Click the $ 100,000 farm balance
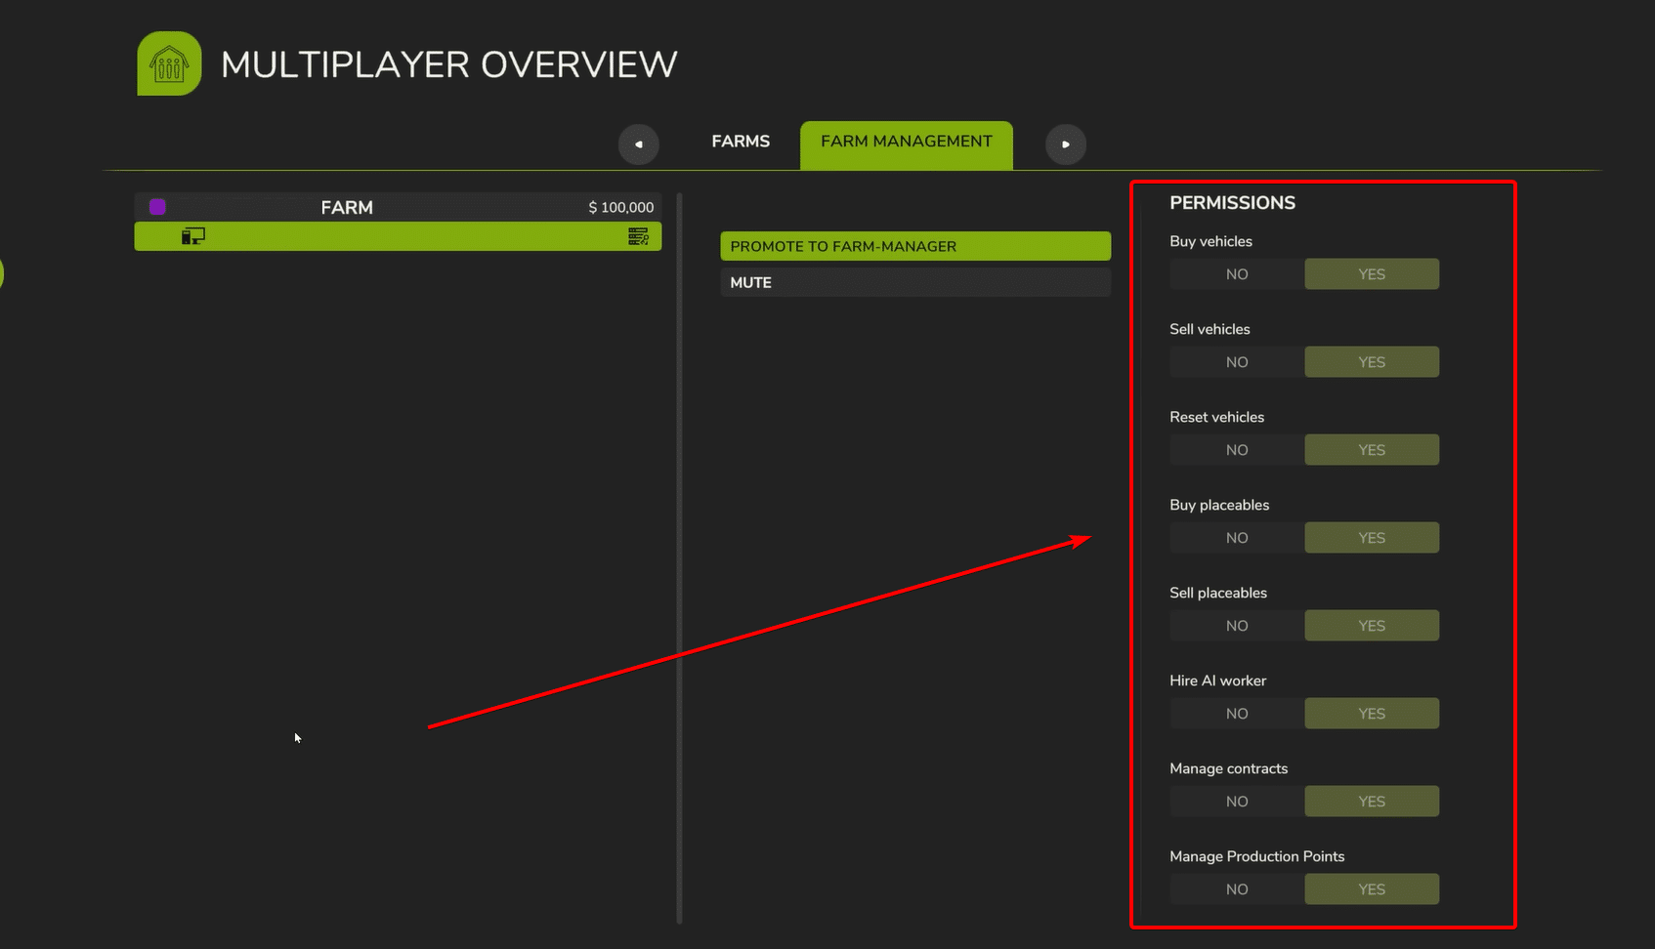 click(x=621, y=207)
